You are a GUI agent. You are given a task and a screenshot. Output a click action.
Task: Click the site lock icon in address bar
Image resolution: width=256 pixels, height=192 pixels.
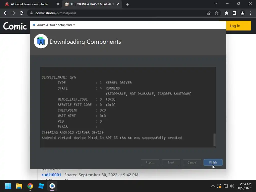pyautogui.click(x=31, y=13)
